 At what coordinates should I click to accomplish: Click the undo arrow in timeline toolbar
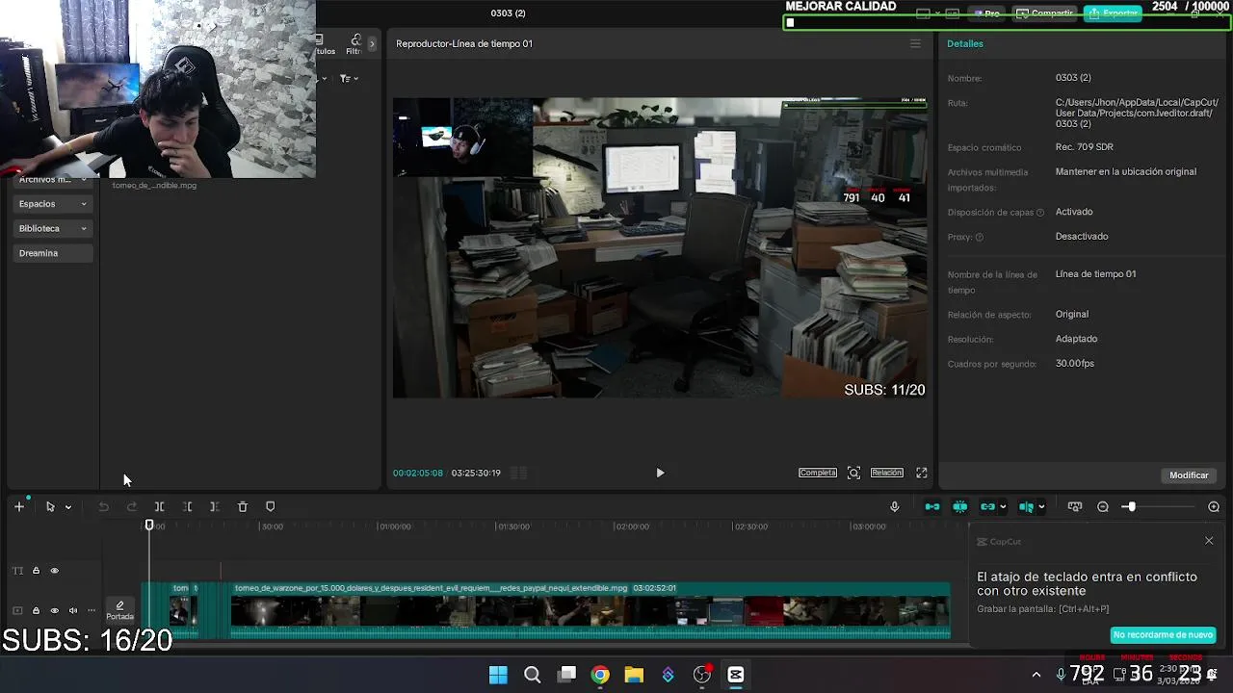(x=103, y=506)
